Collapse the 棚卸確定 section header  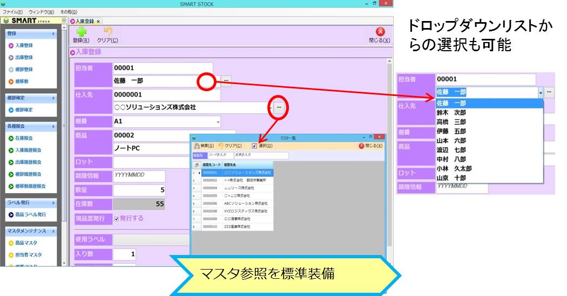pyautogui.click(x=53, y=98)
